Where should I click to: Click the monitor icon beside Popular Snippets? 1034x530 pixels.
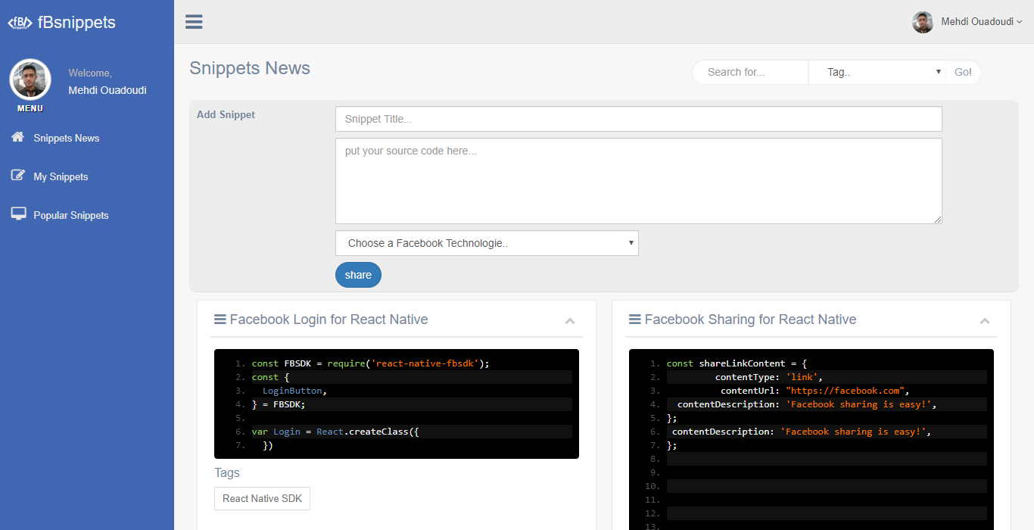tap(18, 214)
